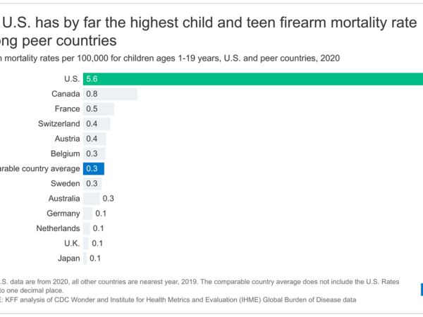423x317 pixels.
Task: Click the Netherlands bar in the chart
Action: coord(87,228)
